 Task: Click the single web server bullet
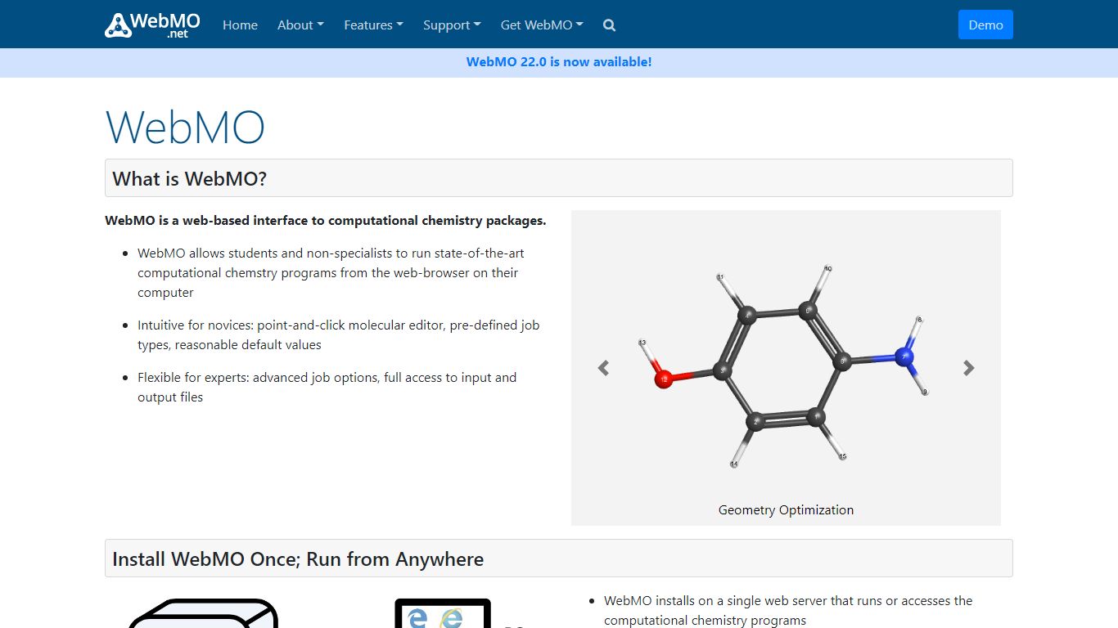pyautogui.click(x=788, y=611)
